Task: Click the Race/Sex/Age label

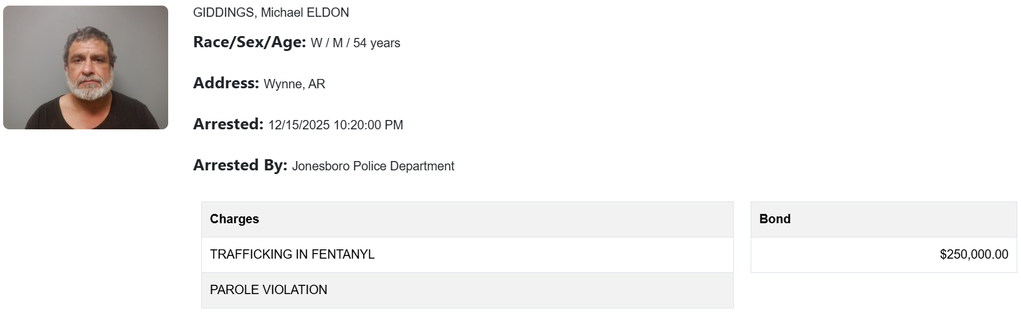Action: 249,42
